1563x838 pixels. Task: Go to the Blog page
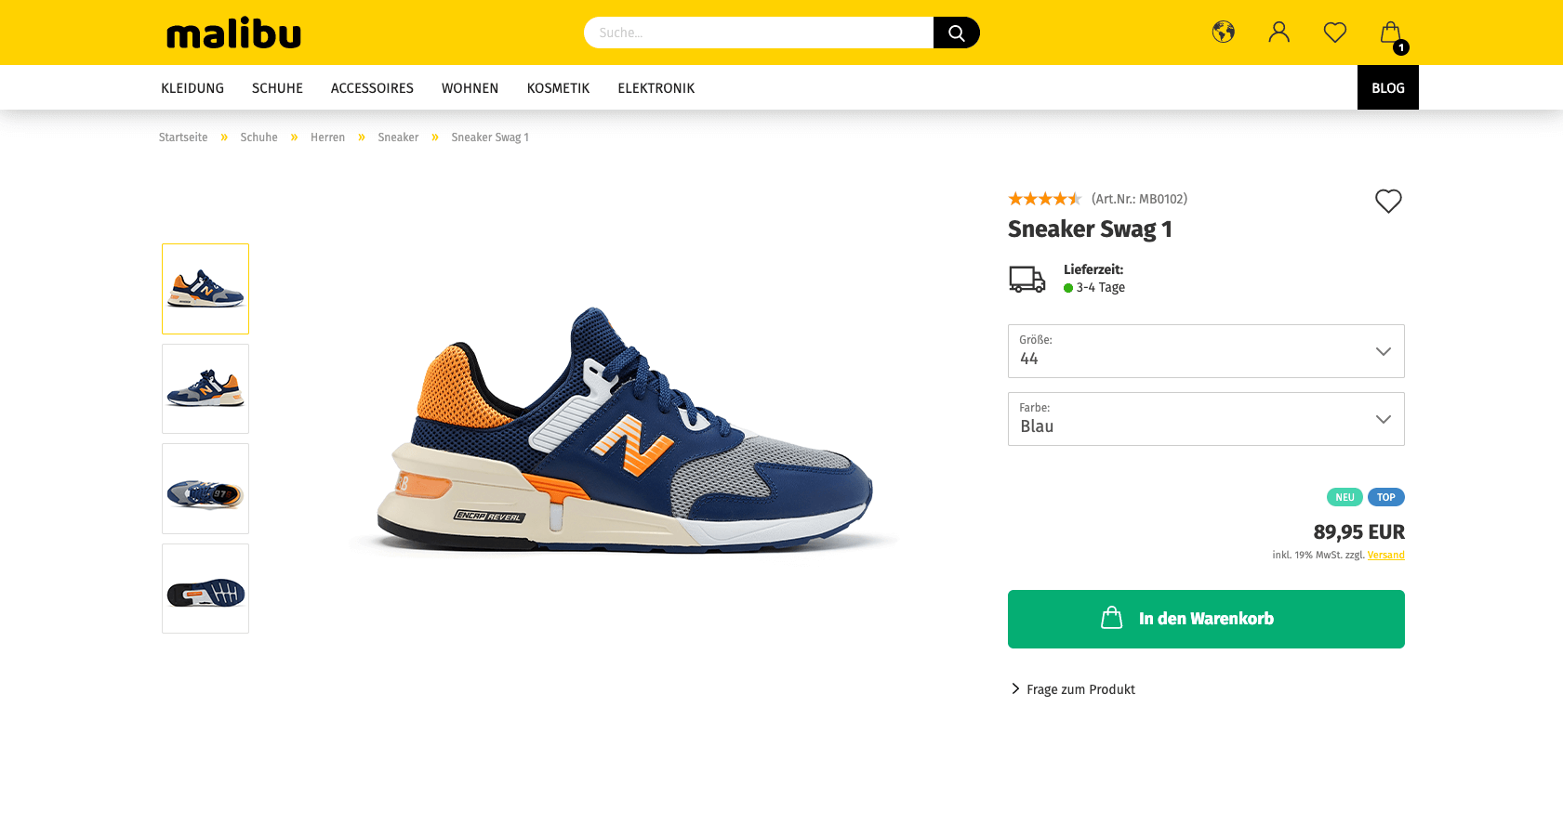[x=1387, y=88]
